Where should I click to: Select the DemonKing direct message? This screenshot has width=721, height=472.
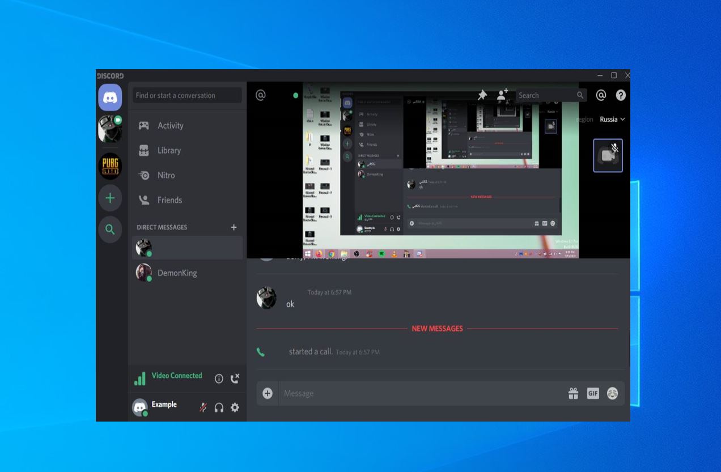188,273
